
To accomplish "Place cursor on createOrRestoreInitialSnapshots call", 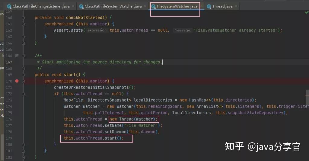I will tap(94, 87).
